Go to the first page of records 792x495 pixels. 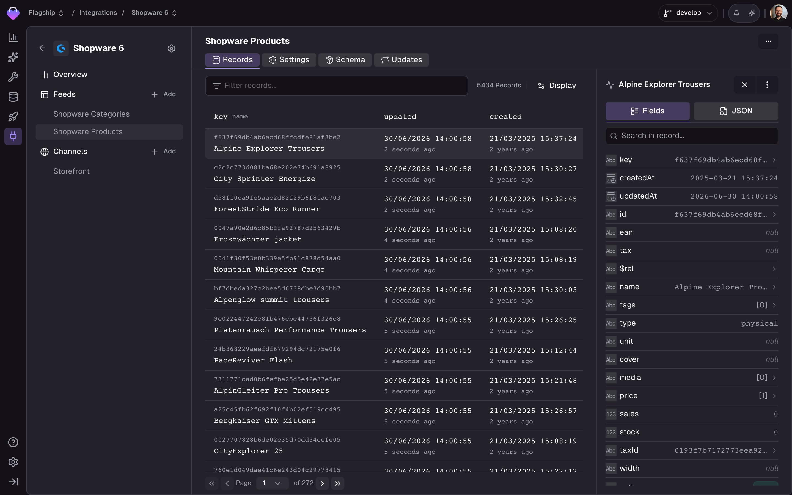212,483
